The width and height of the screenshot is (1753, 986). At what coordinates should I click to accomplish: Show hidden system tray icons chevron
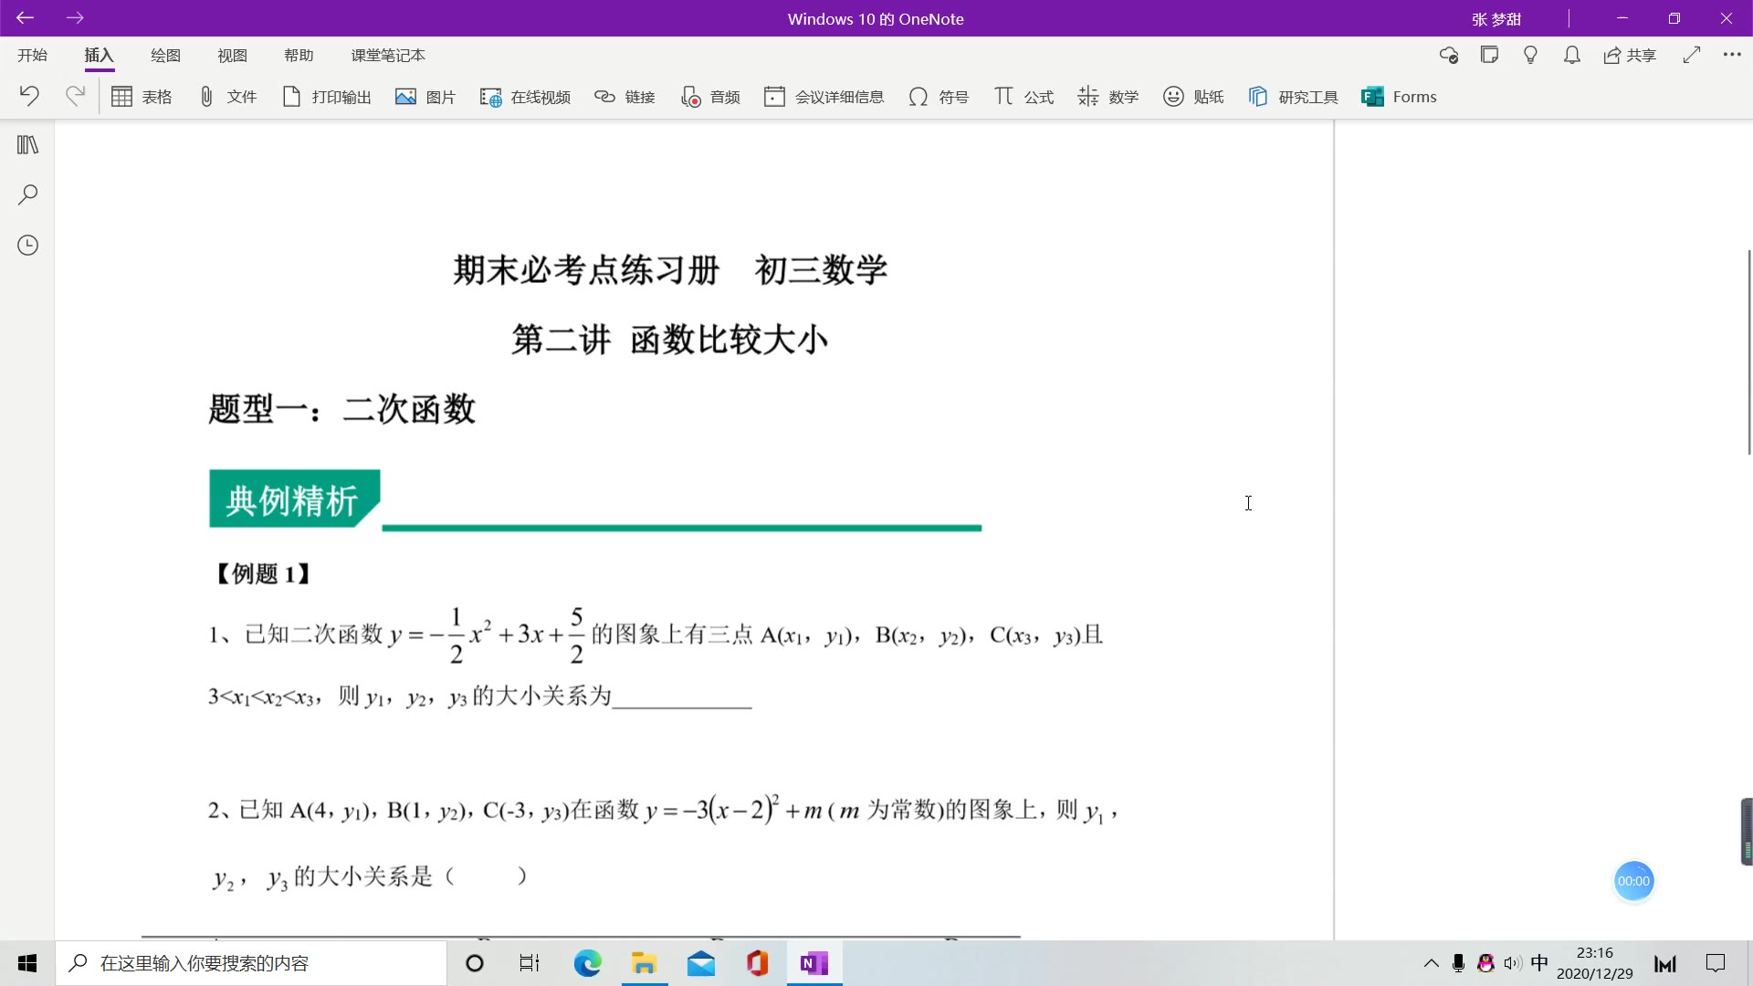point(1431,963)
